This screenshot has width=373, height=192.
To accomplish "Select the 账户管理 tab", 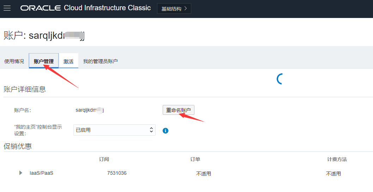I will point(44,61).
